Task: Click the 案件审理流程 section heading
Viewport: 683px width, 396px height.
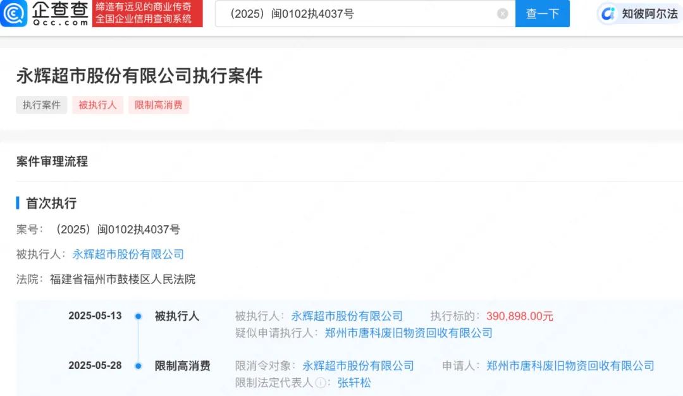Action: pyautogui.click(x=52, y=161)
